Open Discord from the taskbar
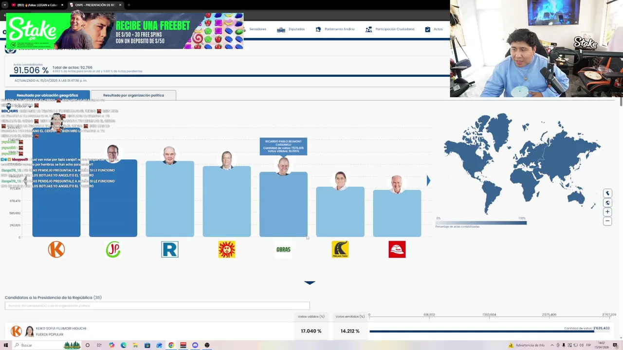This screenshot has width=623, height=350. pos(195,345)
